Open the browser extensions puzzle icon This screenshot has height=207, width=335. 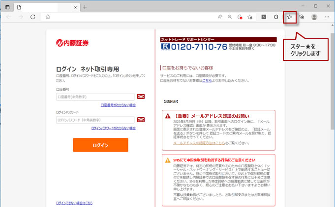pos(276,17)
